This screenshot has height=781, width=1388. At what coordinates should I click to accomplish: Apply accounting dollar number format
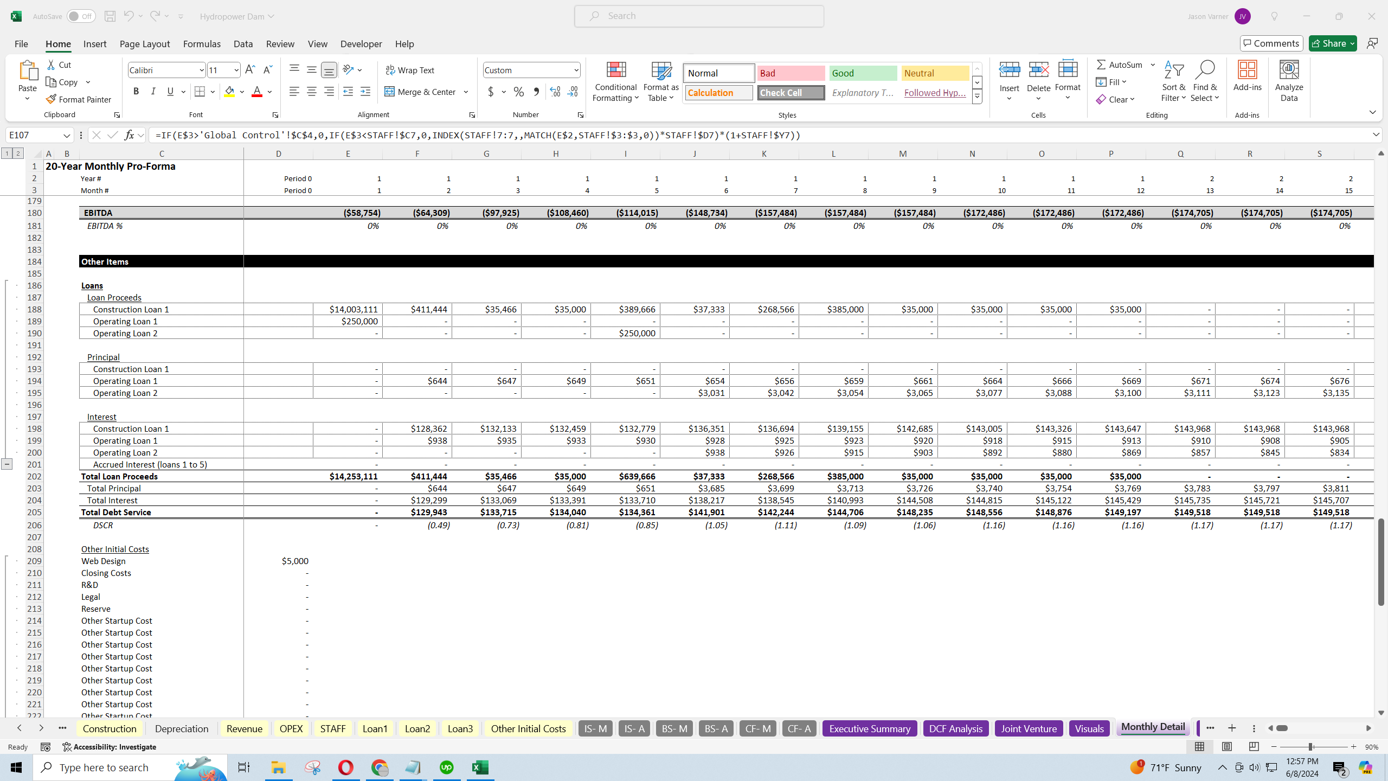[x=491, y=92]
